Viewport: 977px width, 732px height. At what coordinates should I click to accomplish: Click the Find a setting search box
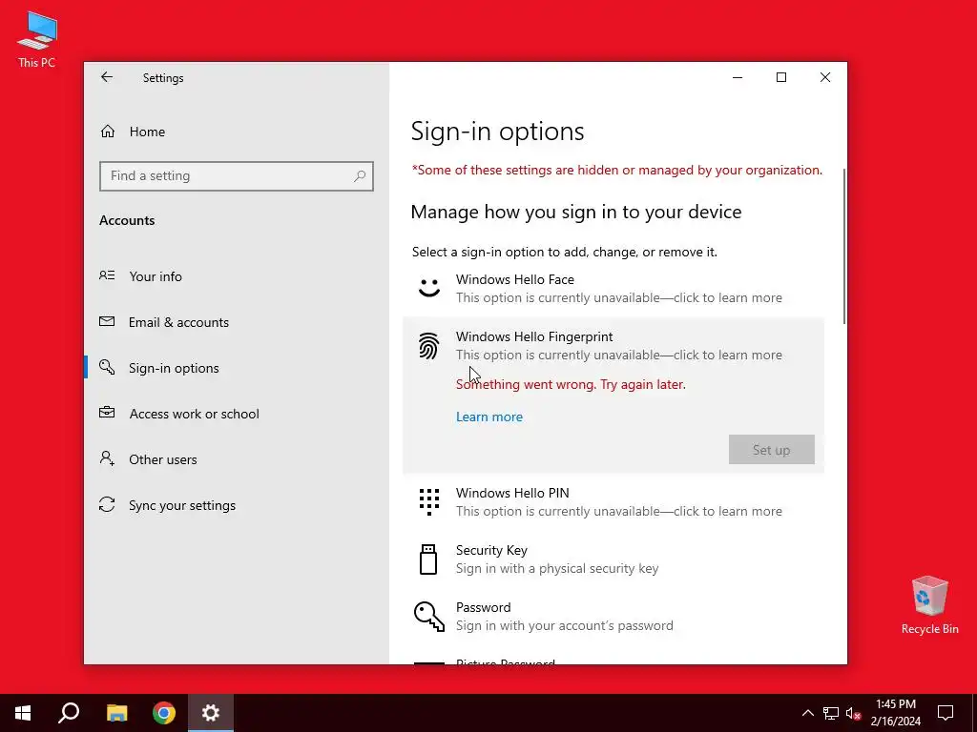[237, 176]
